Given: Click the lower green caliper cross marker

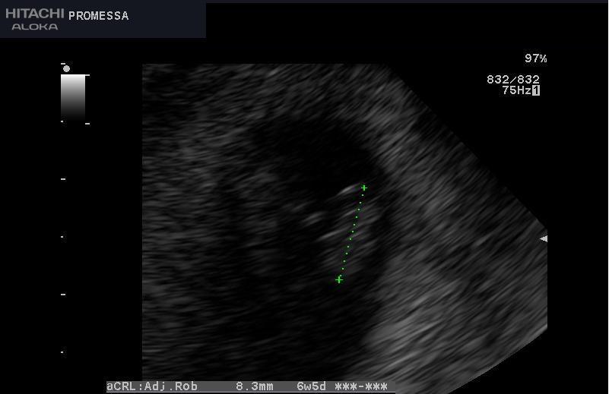Looking at the screenshot, I should tap(339, 279).
